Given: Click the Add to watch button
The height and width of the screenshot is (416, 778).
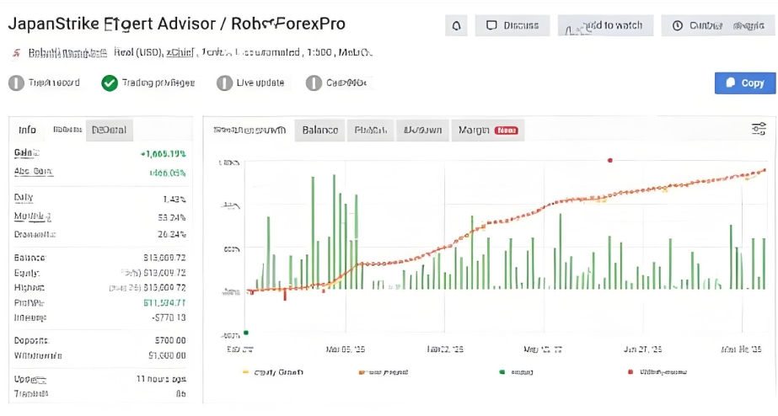Looking at the screenshot, I should (605, 26).
